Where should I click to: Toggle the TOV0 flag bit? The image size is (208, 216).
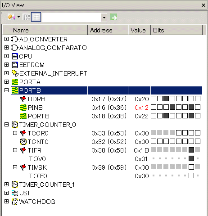click(191, 158)
